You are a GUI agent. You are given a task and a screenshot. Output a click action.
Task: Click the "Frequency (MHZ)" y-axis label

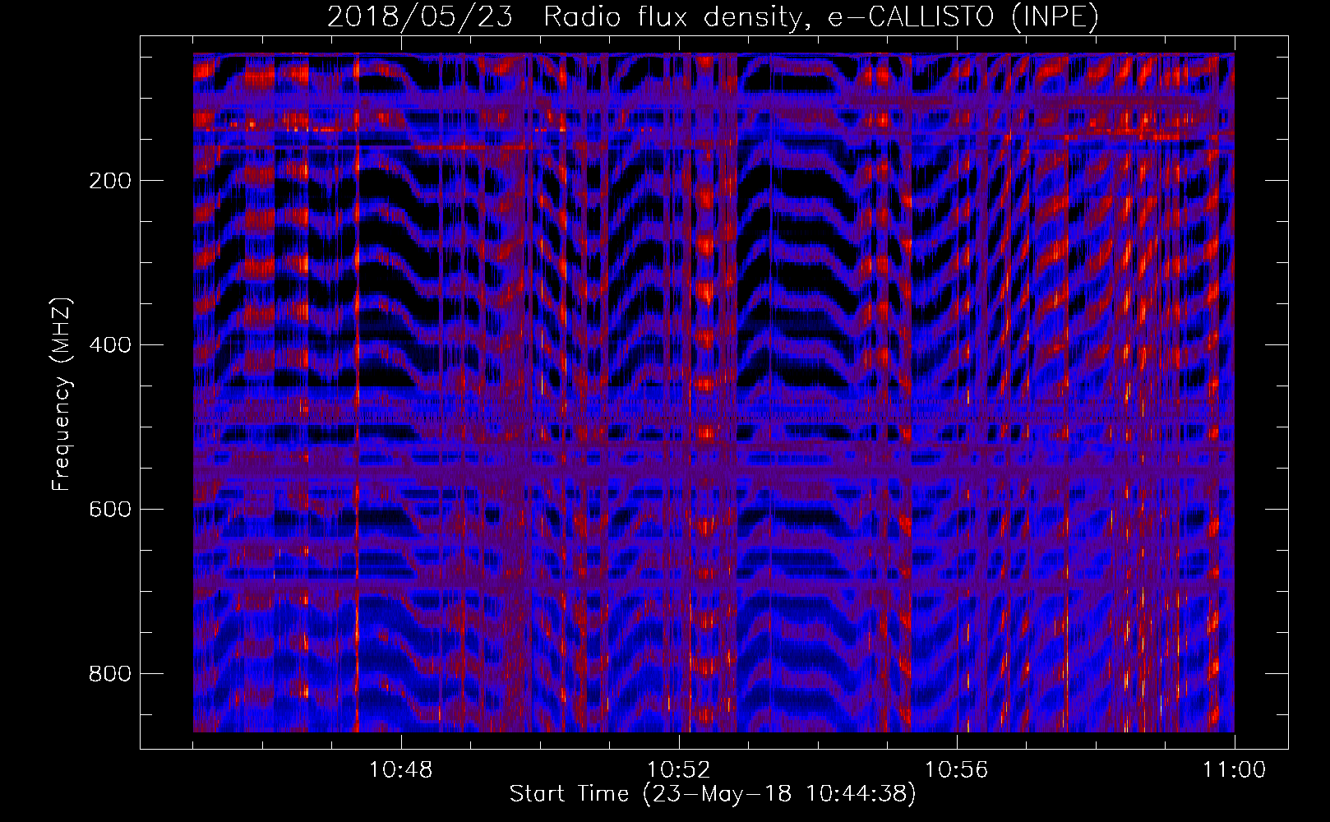tap(62, 395)
